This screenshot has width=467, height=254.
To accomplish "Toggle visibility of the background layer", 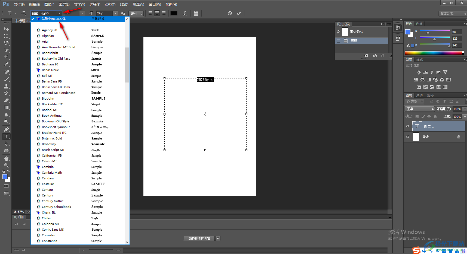I will (408, 137).
